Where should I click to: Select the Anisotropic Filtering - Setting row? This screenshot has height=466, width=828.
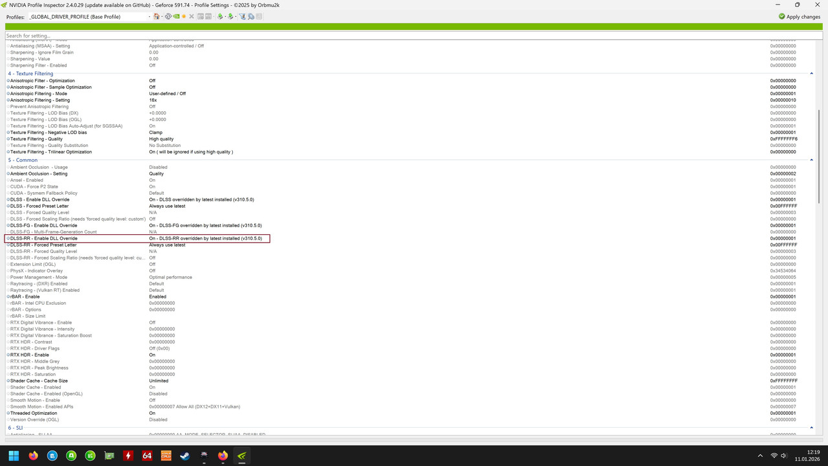(x=411, y=100)
